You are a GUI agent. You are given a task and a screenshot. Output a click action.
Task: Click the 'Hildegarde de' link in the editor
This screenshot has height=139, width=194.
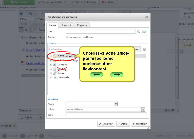click(35, 63)
